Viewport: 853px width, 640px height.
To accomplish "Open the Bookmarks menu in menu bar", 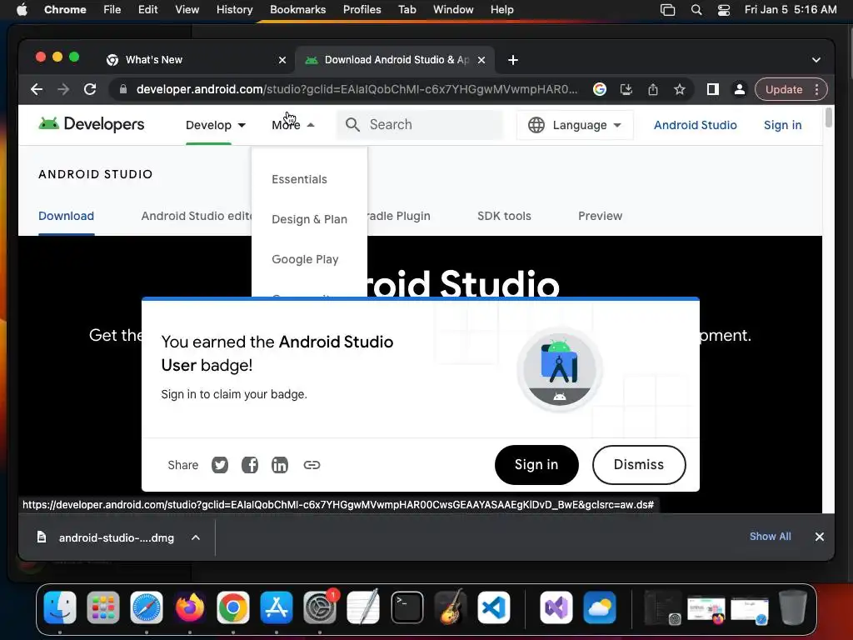I will (297, 10).
